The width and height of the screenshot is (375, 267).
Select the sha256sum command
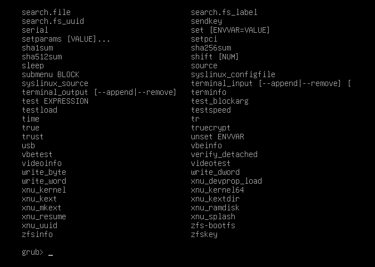click(x=211, y=48)
